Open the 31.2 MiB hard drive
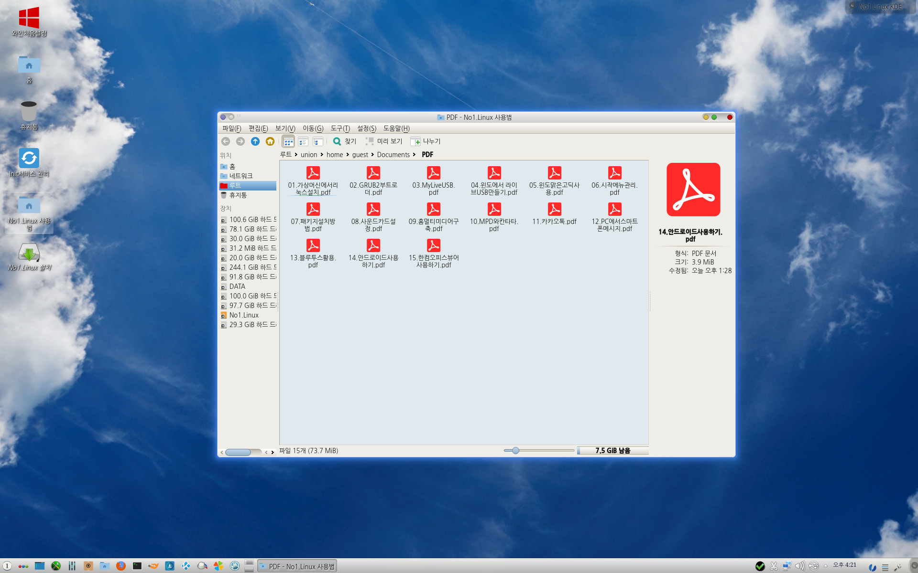This screenshot has width=918, height=573. tap(248, 248)
